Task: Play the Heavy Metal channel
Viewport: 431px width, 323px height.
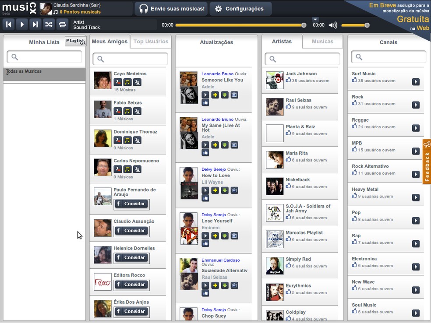Action: click(x=416, y=197)
